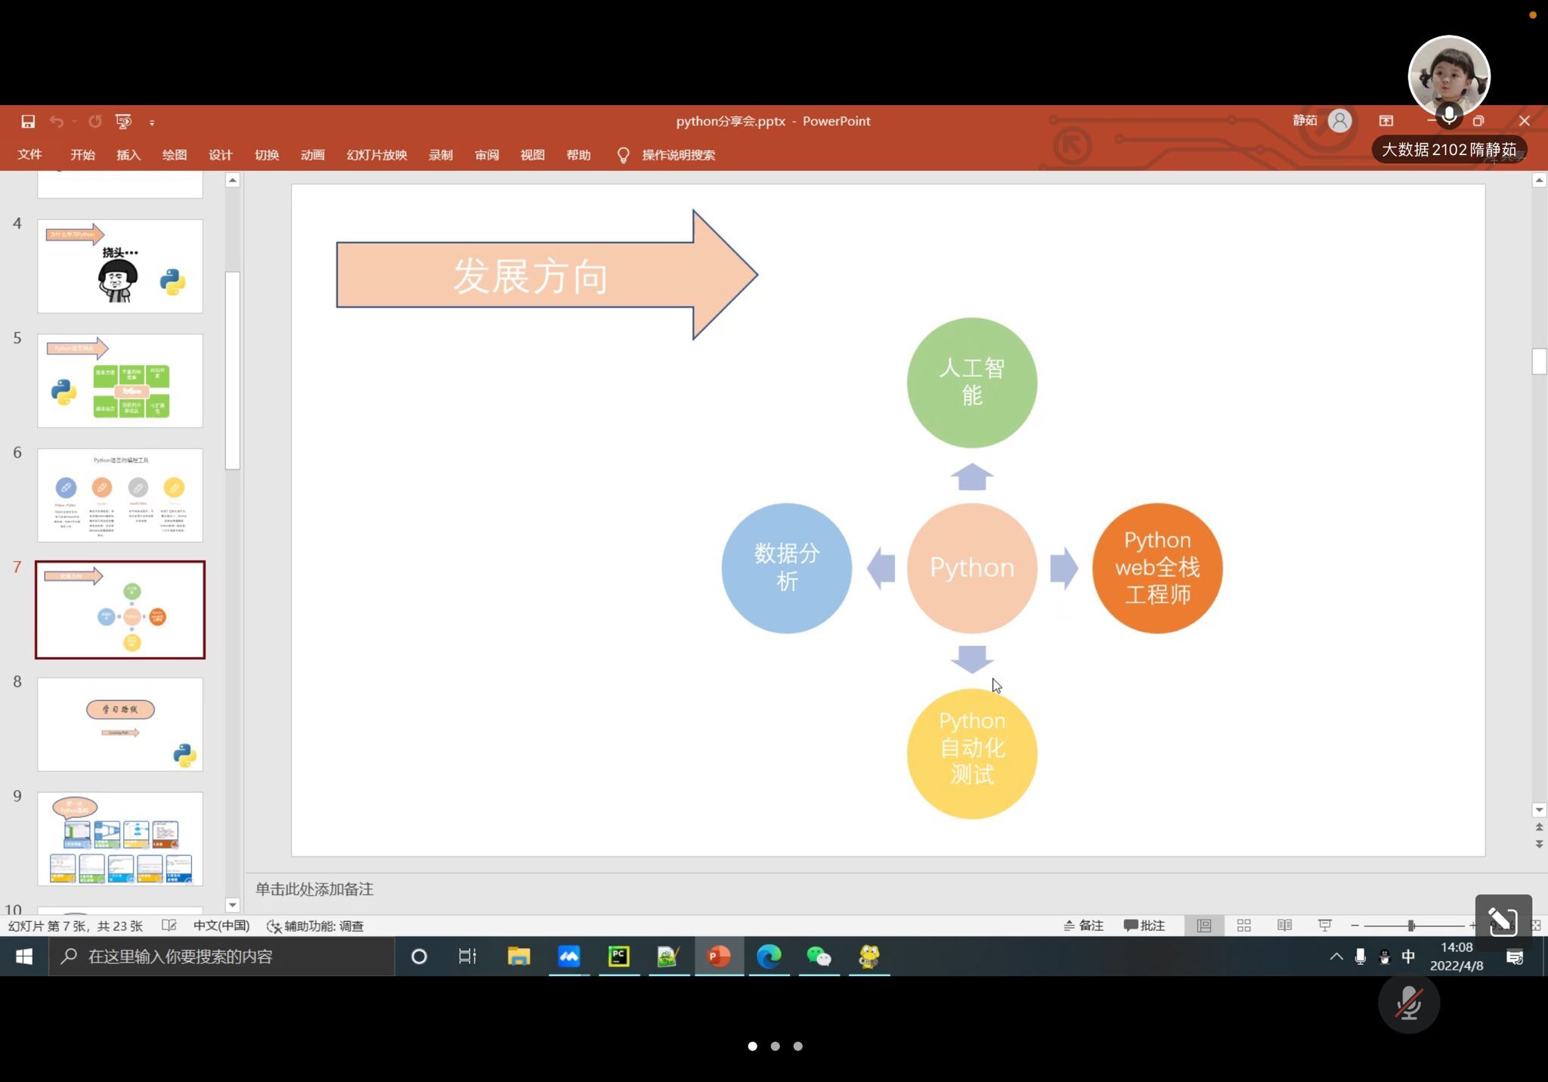Open WeChat from the taskbar
The width and height of the screenshot is (1548, 1082).
coord(819,956)
